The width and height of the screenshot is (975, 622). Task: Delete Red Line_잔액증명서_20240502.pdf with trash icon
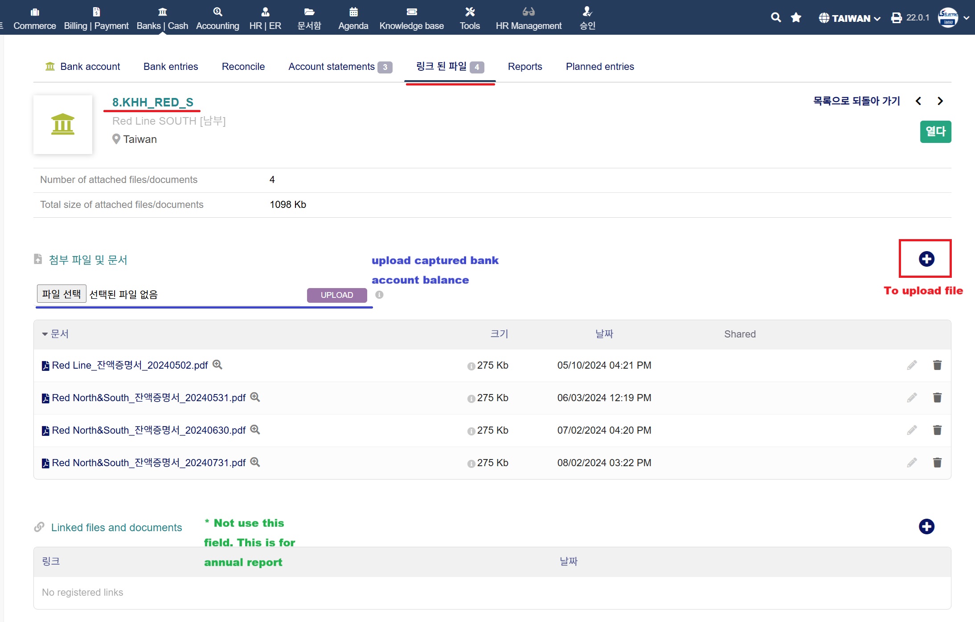click(x=937, y=365)
